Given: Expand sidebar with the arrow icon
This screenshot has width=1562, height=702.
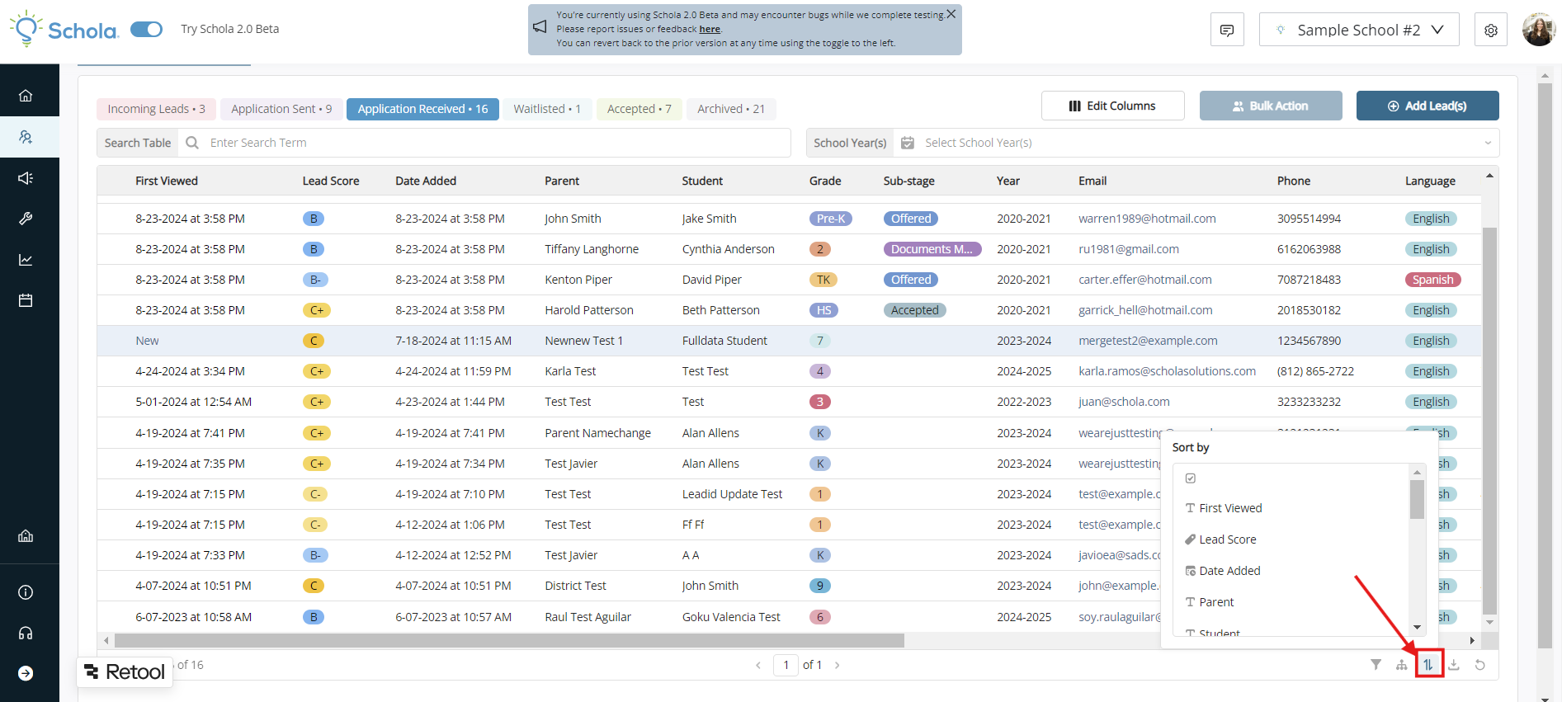Looking at the screenshot, I should point(26,673).
